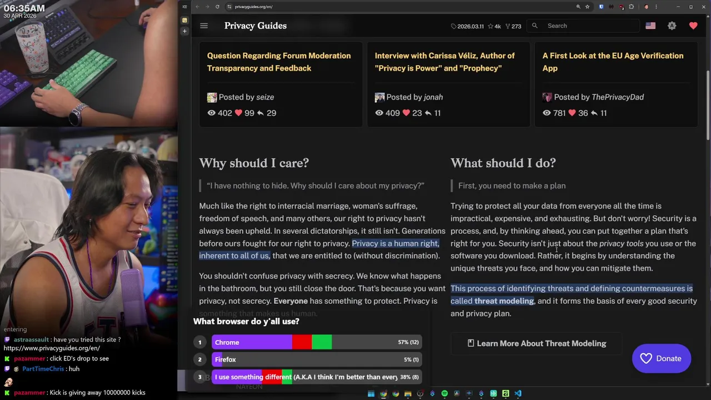
Task: Click the red heart donate icon in header
Action: [x=693, y=26]
